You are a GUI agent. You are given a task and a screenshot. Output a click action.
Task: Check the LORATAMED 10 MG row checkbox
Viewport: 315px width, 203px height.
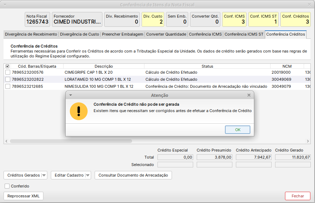point(7,79)
